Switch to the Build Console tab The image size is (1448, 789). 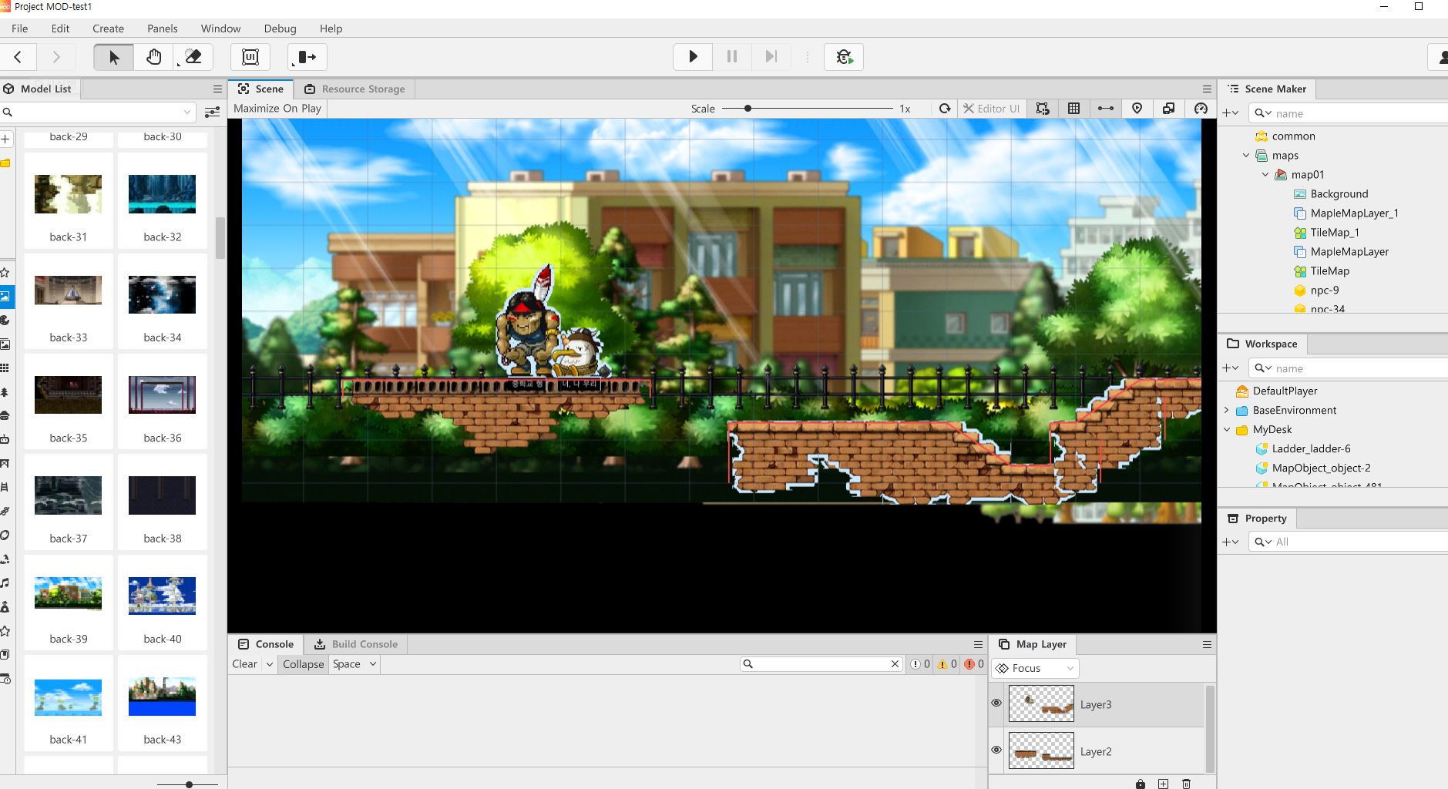pyautogui.click(x=357, y=644)
